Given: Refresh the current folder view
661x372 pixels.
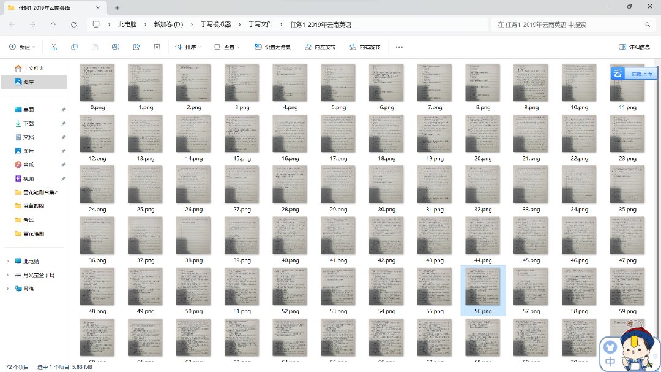Looking at the screenshot, I should 74,25.
